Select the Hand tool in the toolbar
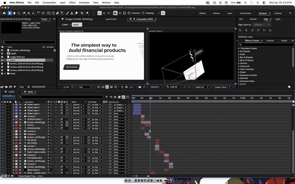Viewport: 295px width, 184px height. [x=14, y=13]
